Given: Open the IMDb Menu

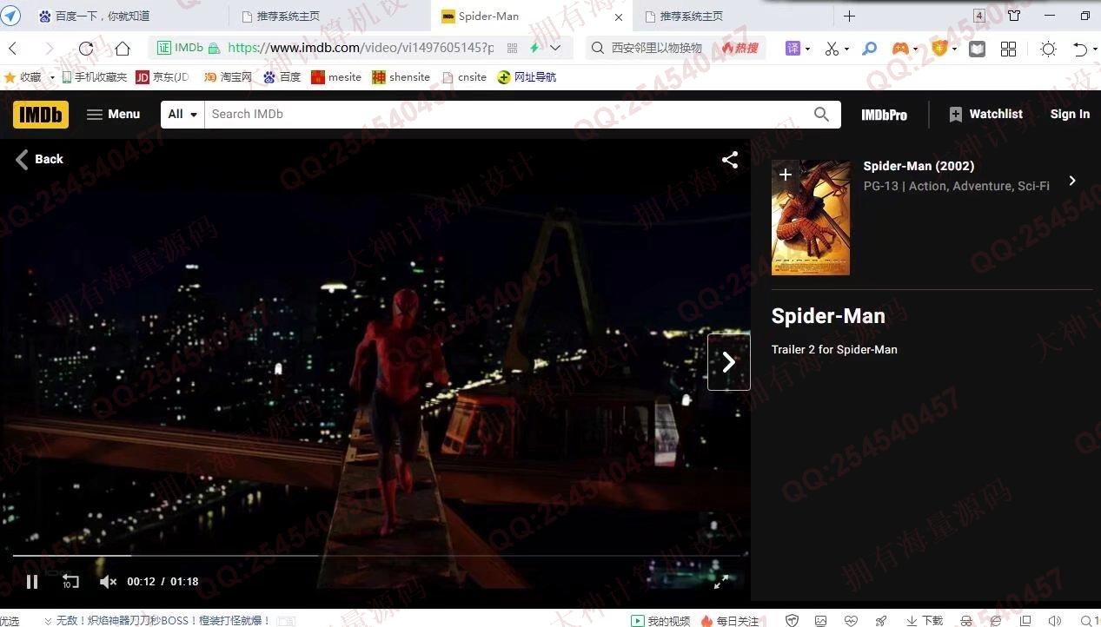Looking at the screenshot, I should click(x=113, y=114).
